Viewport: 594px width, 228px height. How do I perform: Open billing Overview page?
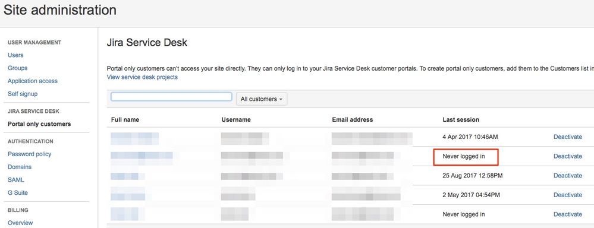pos(20,223)
